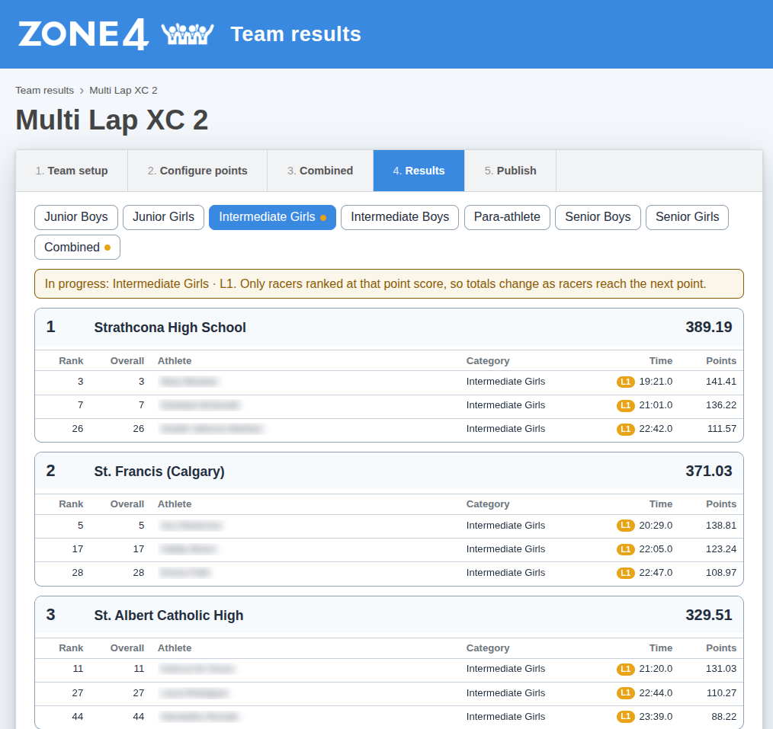Click the 136.22 points value
The width and height of the screenshot is (773, 729).
720,405
